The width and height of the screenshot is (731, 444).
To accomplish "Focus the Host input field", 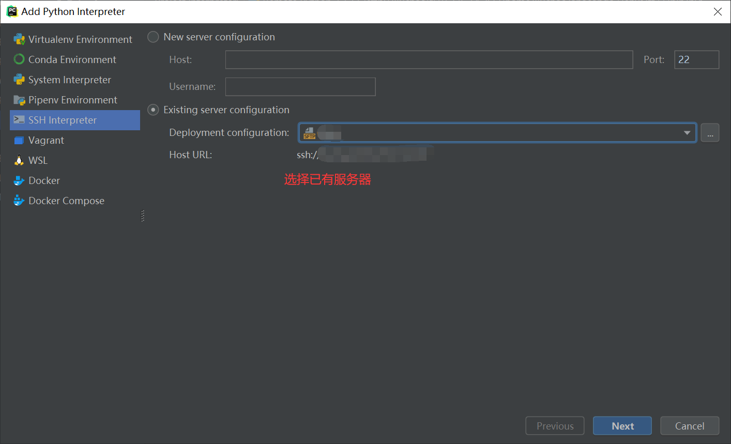I will click(x=429, y=60).
